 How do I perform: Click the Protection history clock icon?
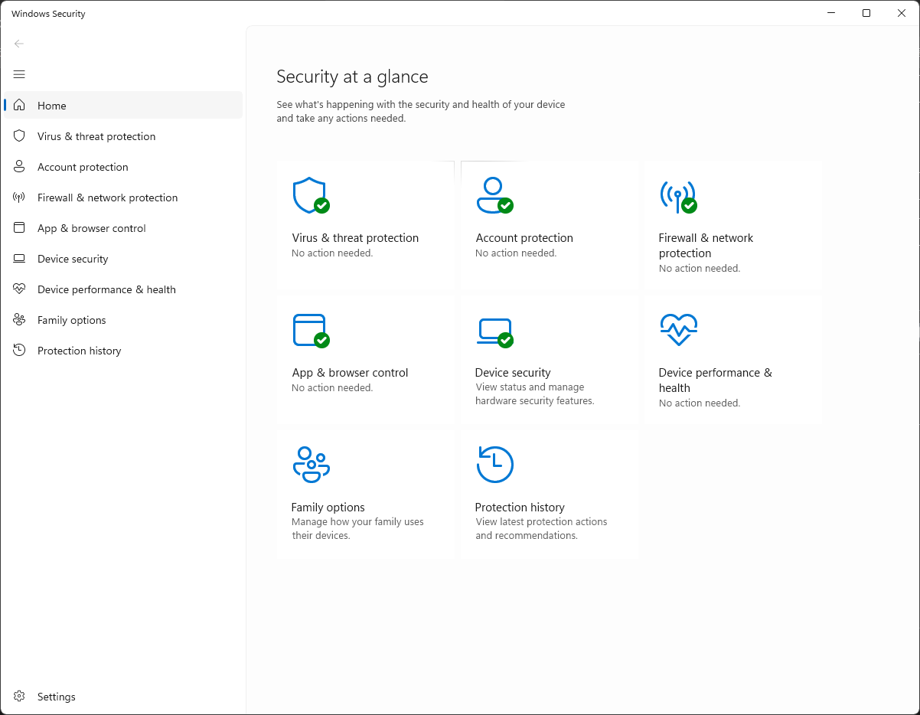[494, 464]
